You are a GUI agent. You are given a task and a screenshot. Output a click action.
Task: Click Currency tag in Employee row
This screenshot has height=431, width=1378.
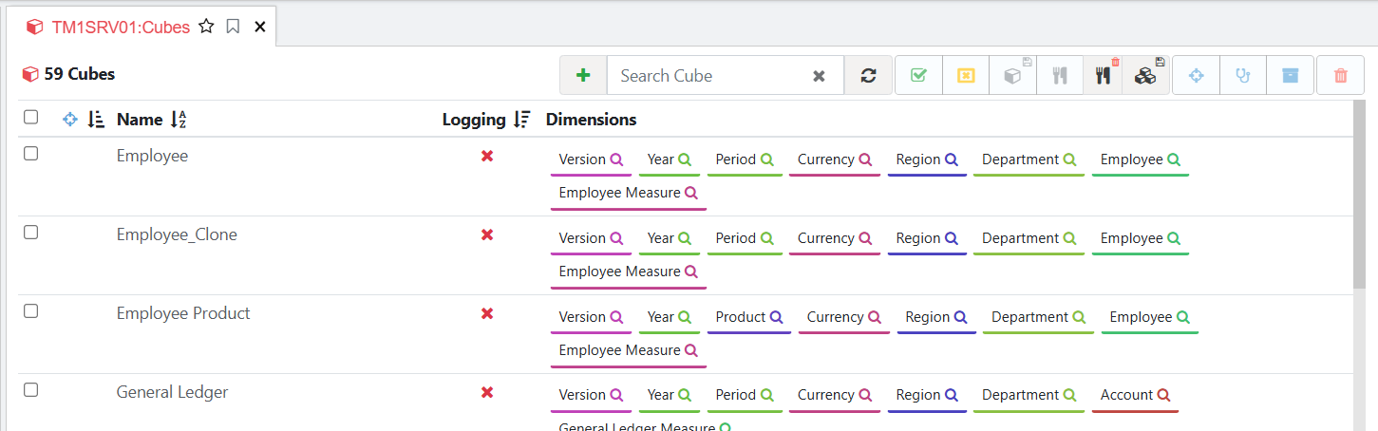click(x=834, y=159)
